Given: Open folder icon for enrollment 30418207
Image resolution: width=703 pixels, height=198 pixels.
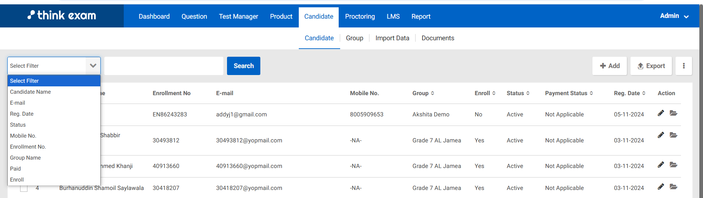Looking at the screenshot, I should click(673, 187).
